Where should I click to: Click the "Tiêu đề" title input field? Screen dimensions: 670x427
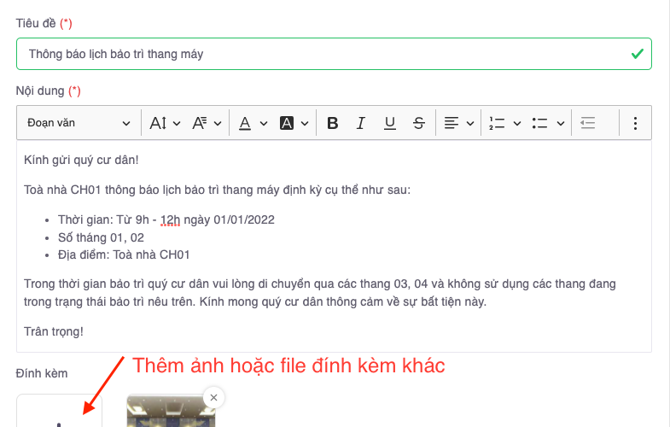(x=324, y=54)
